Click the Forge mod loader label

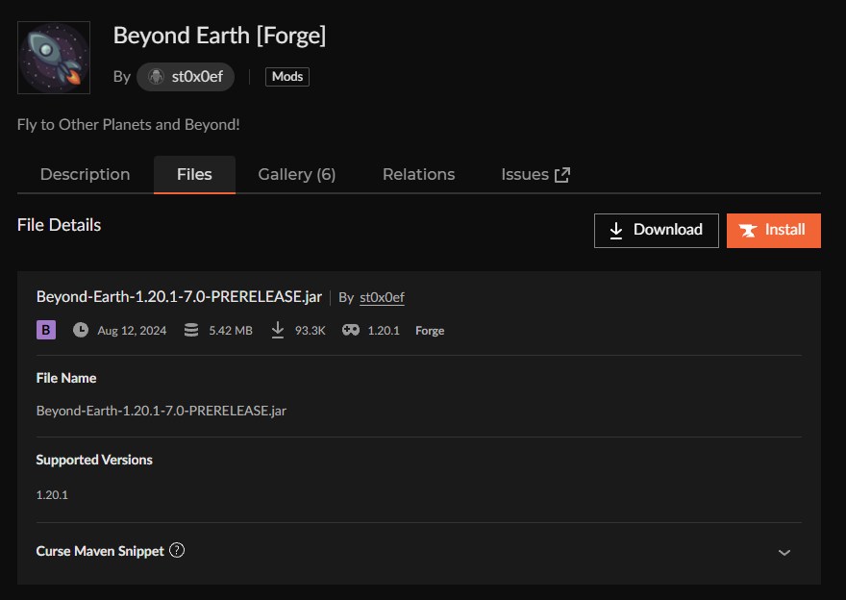tap(429, 330)
